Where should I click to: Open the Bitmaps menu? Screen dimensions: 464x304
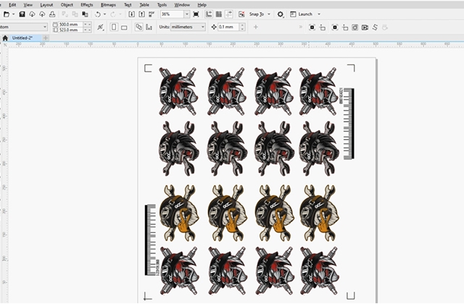(x=107, y=4)
